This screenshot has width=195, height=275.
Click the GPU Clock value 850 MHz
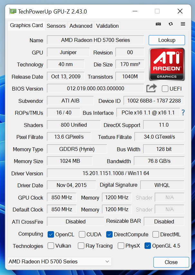(x=61, y=198)
